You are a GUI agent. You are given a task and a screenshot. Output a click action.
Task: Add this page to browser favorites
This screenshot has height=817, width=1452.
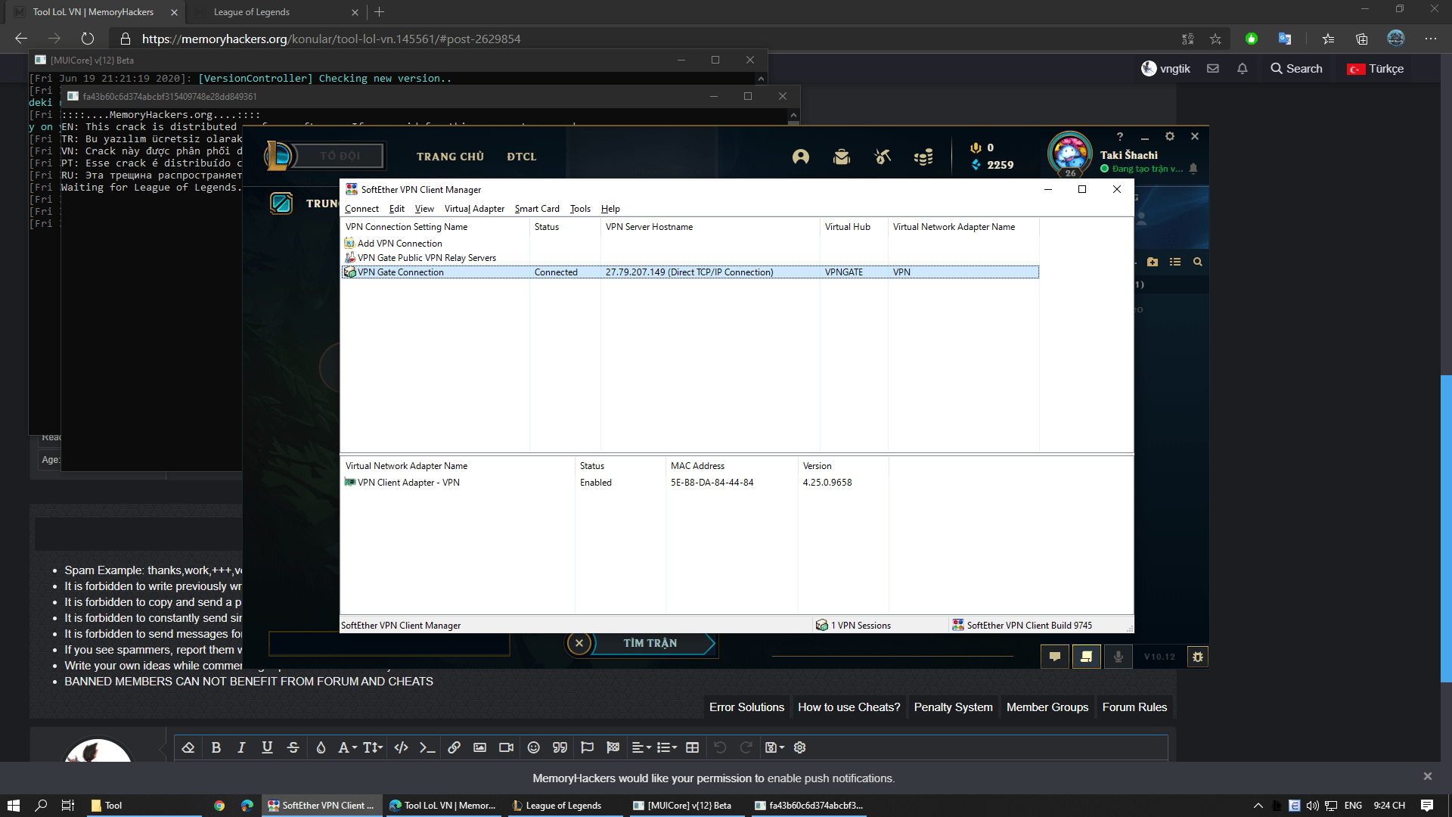[x=1215, y=39]
